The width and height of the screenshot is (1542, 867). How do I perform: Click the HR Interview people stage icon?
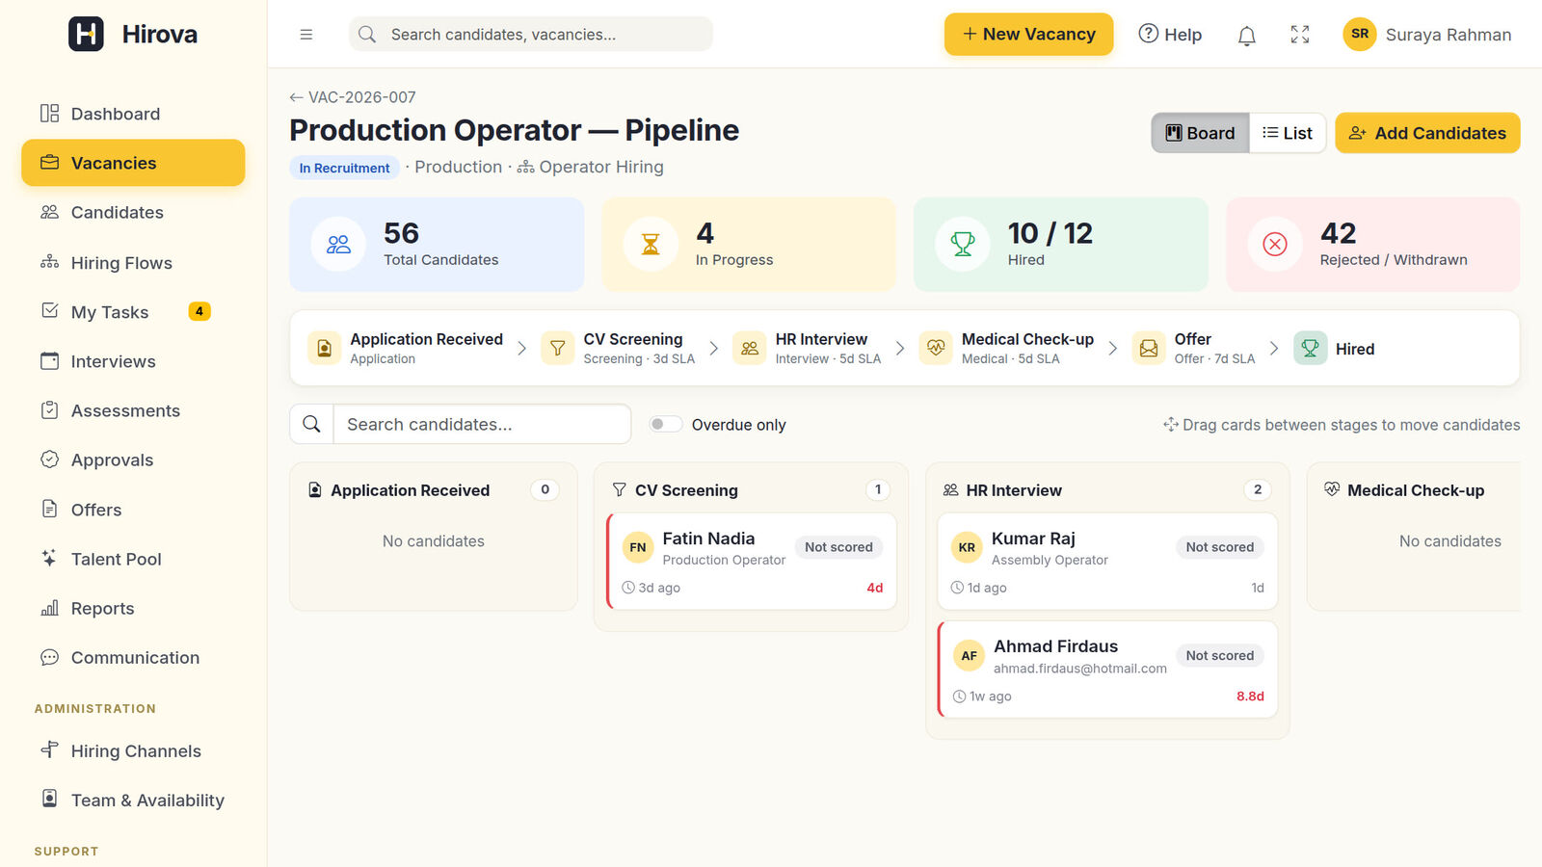point(750,348)
